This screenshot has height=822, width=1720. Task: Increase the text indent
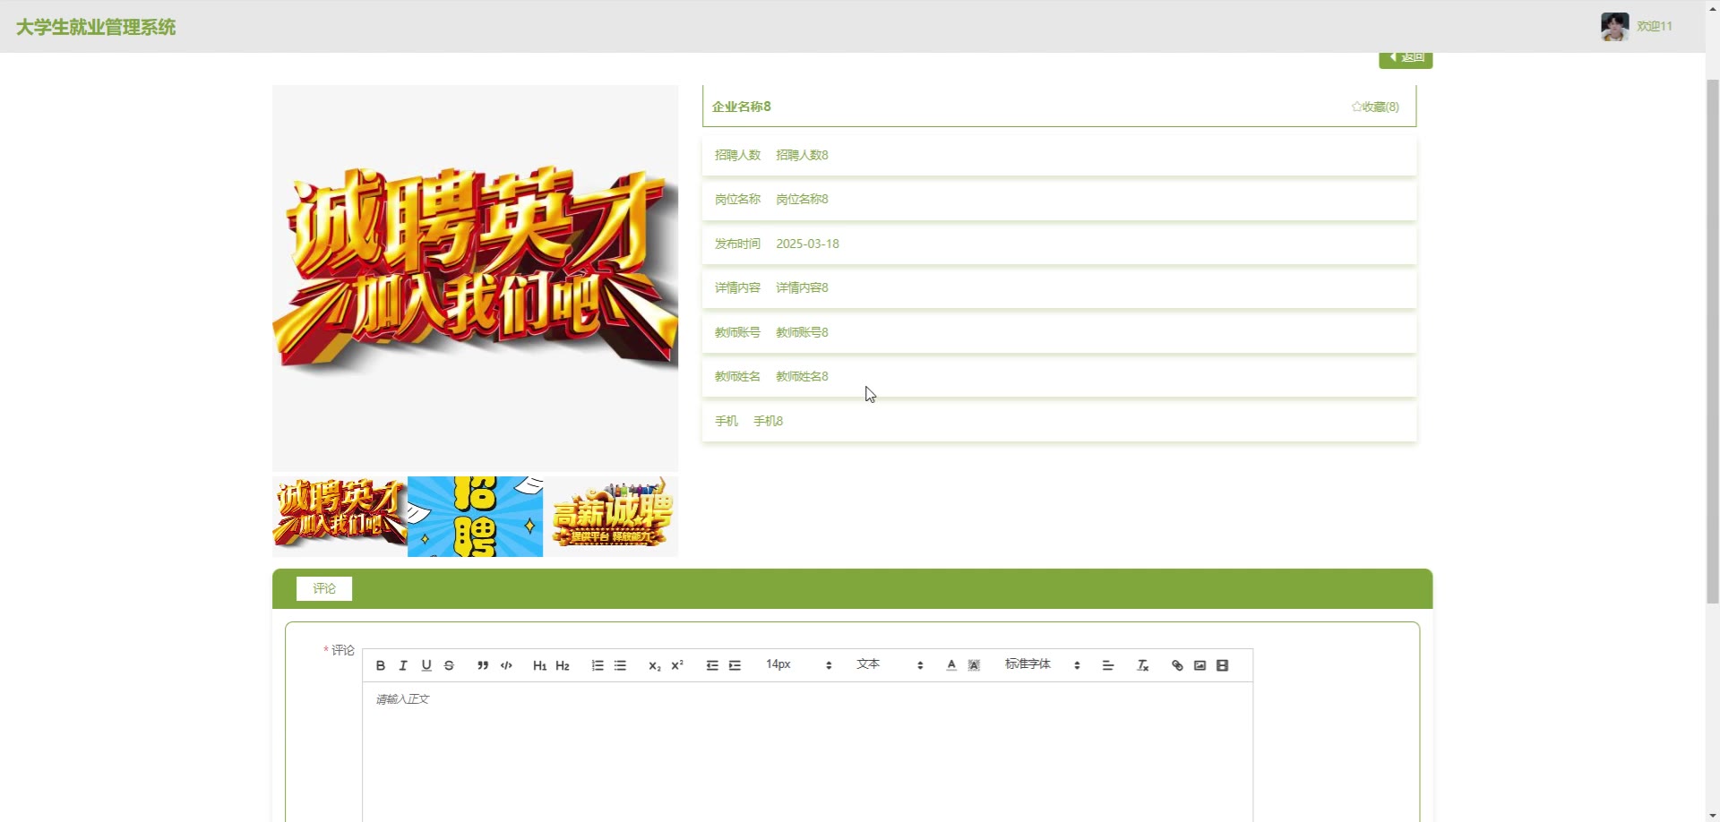click(x=735, y=665)
